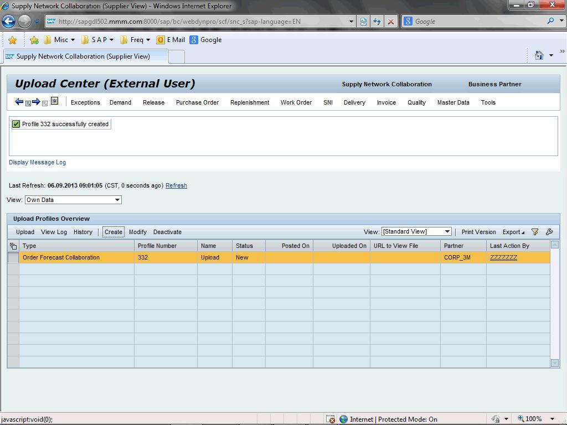Click Modify button
567x425 pixels.
[x=138, y=232]
